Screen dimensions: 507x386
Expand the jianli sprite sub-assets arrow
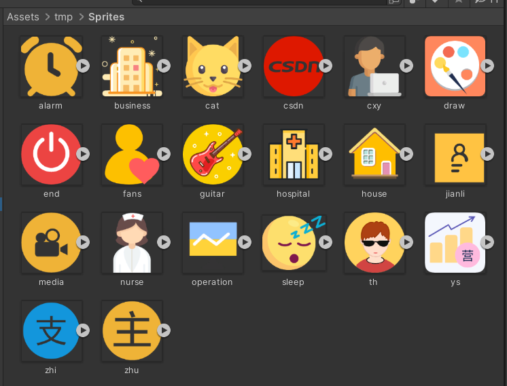coord(487,154)
